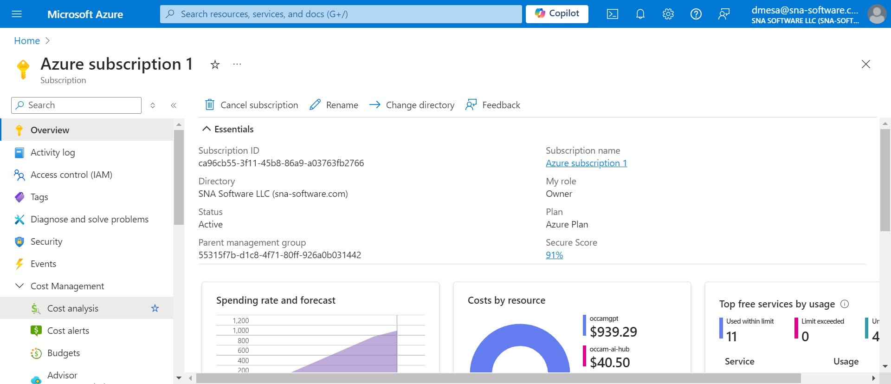Open portal settings gear icon
Screen dimensions: 891x384
click(668, 14)
